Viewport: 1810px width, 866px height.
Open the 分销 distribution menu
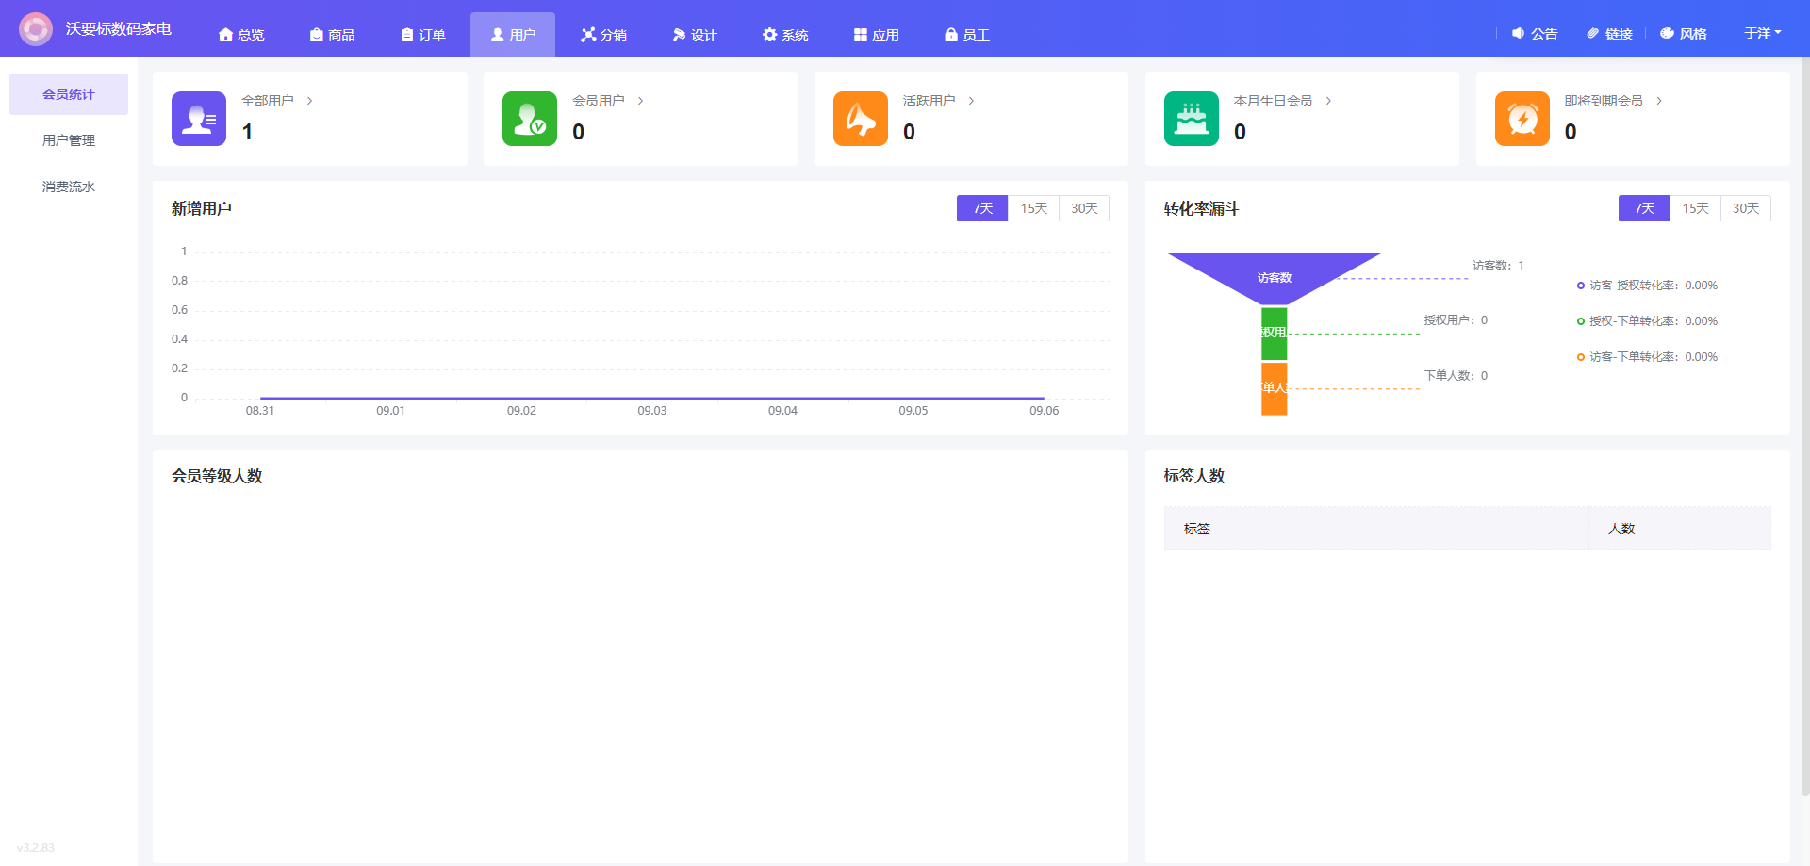coord(603,35)
